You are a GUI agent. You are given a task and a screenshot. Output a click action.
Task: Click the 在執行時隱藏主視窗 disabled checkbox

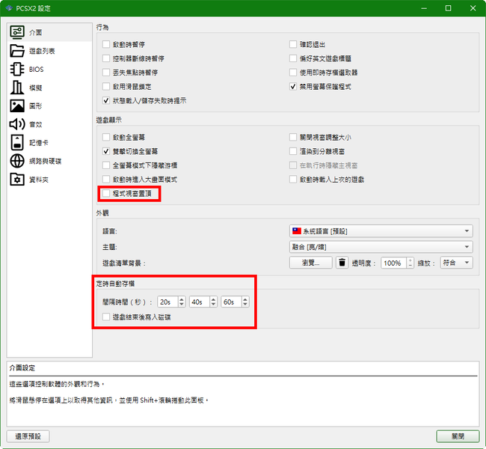pos(293,165)
